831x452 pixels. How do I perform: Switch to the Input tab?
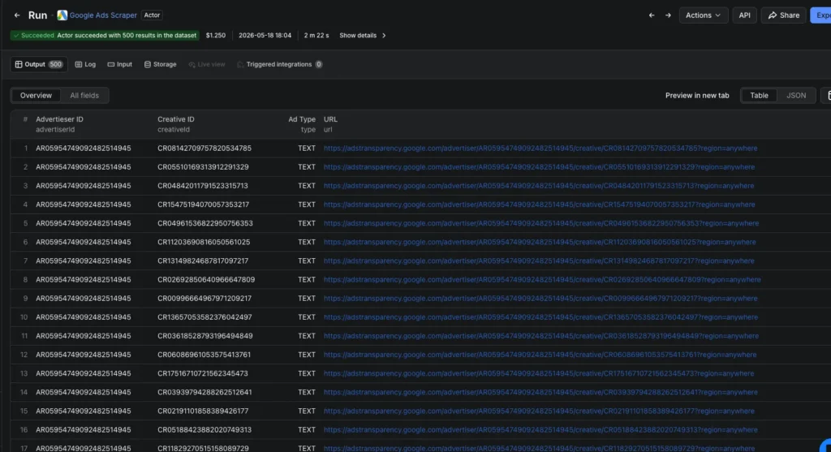click(x=120, y=64)
